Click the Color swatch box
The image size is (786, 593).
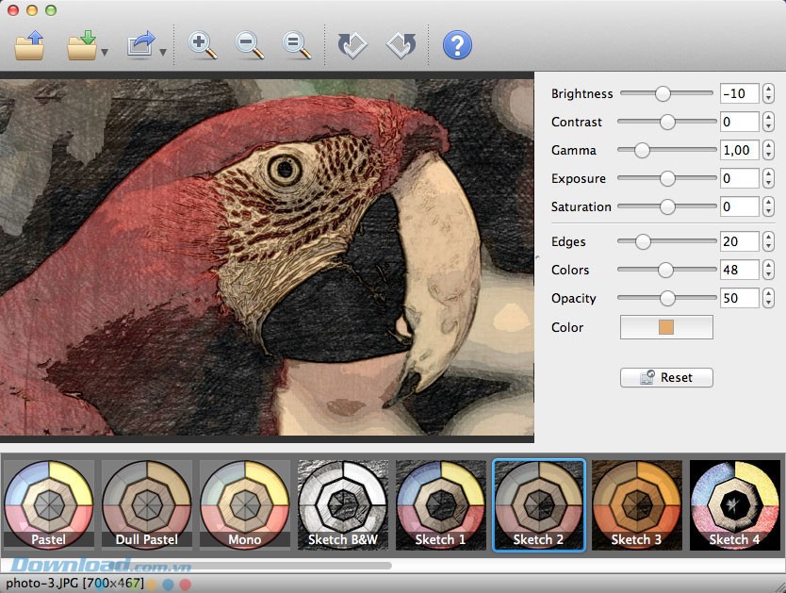(666, 327)
